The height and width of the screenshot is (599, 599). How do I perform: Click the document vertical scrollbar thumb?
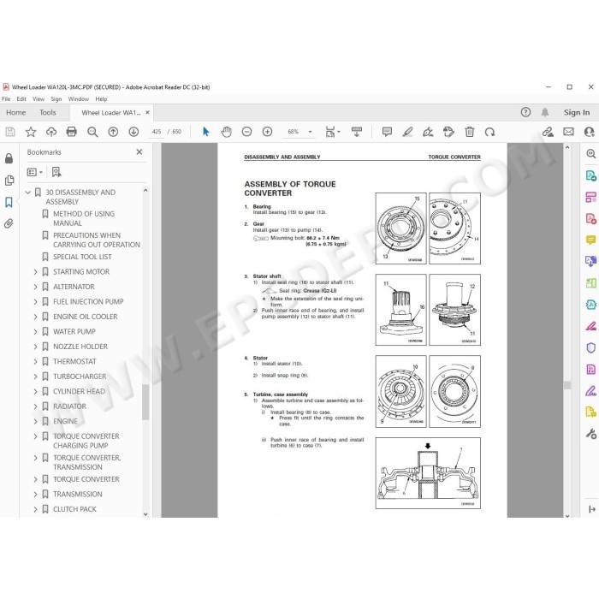coord(567,385)
